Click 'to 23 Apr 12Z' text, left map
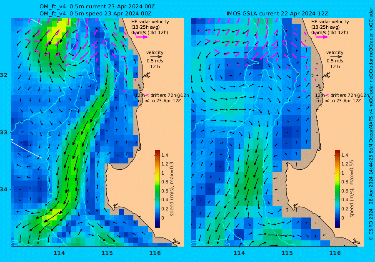This screenshot has height=262, width=375. point(165,101)
